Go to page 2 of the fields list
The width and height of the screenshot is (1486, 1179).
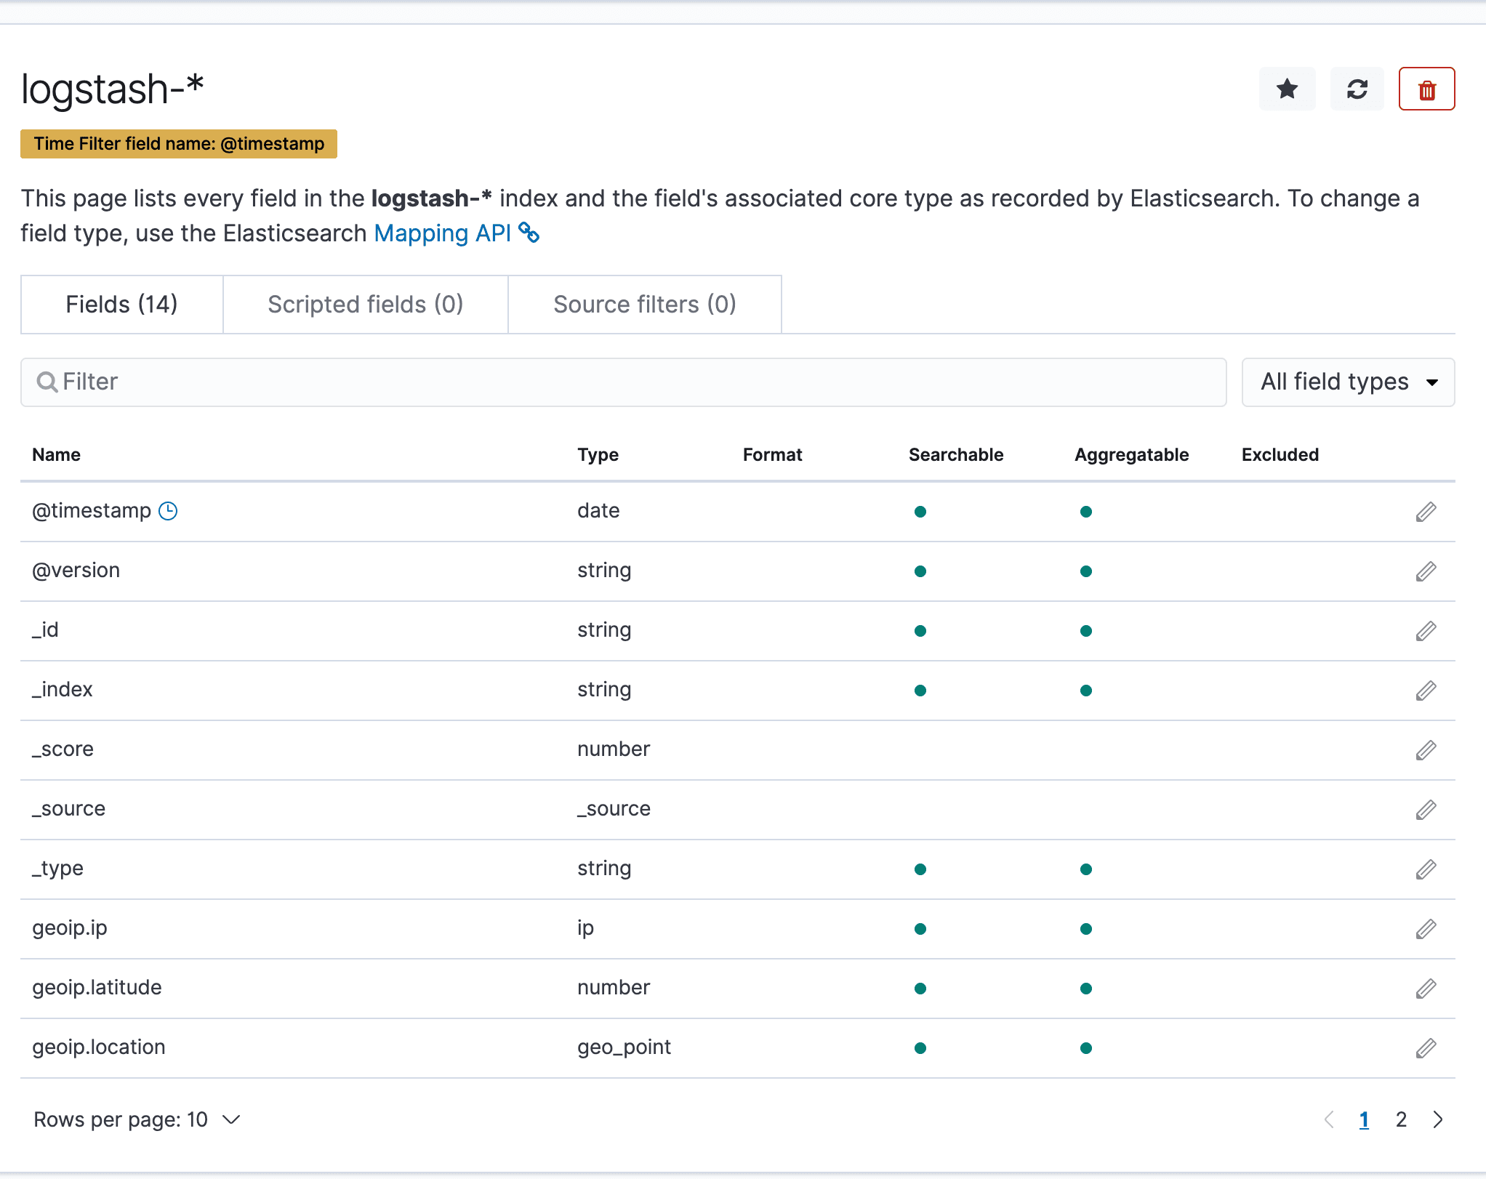pos(1401,1119)
